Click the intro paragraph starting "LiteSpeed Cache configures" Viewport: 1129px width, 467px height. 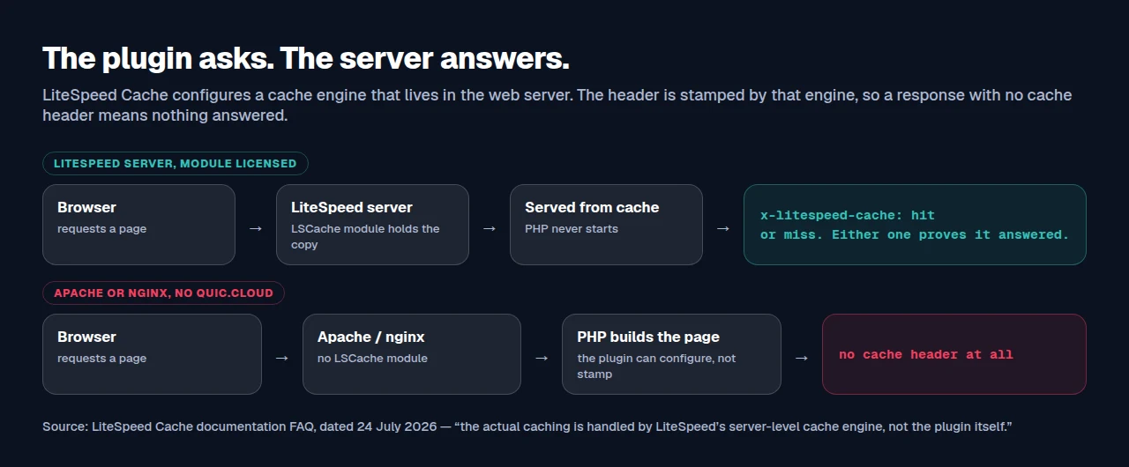557,105
